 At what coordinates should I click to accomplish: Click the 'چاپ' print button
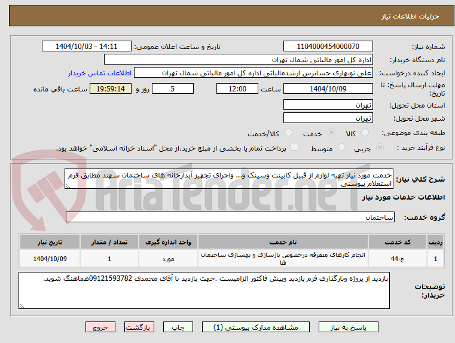point(178,327)
